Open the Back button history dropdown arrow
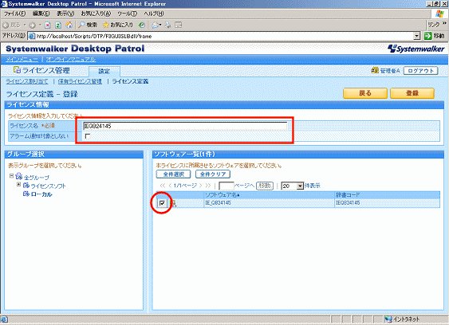The image size is (449, 325). click(x=25, y=25)
